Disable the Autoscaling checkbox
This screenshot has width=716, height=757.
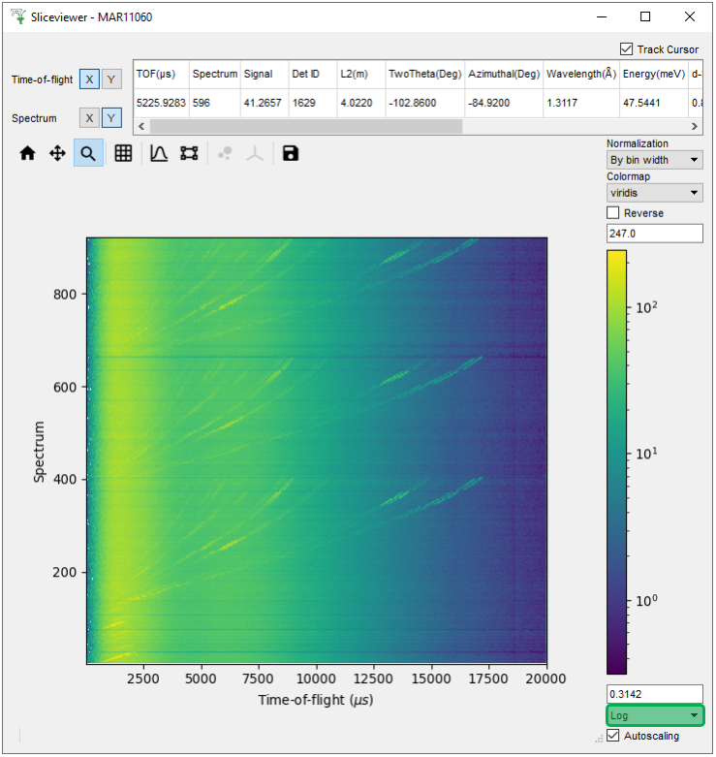[613, 736]
